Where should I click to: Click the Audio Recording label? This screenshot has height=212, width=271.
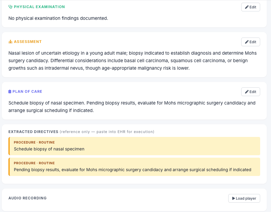(27, 198)
